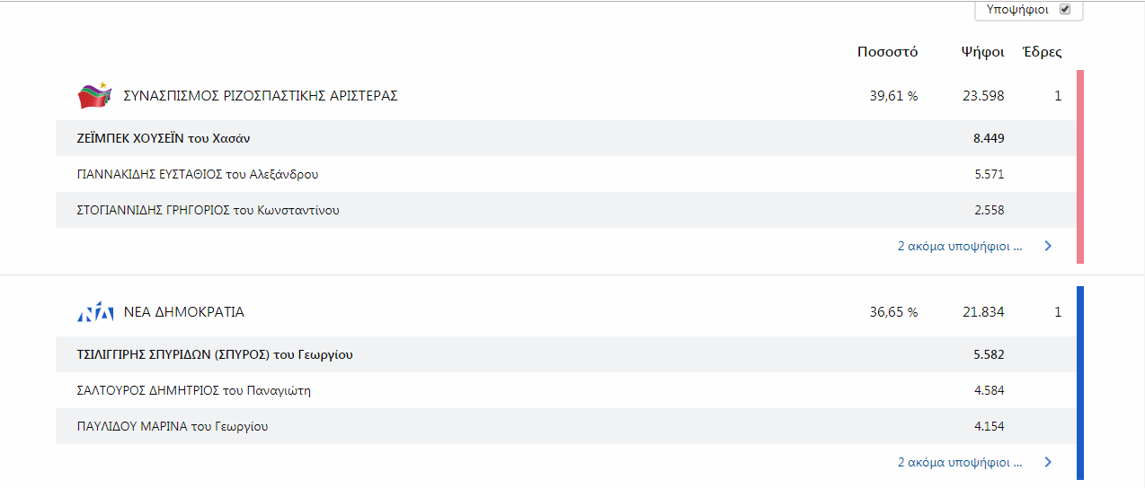Toggle the Υποψήφιοι checkbox
1145x488 pixels.
point(1065,9)
